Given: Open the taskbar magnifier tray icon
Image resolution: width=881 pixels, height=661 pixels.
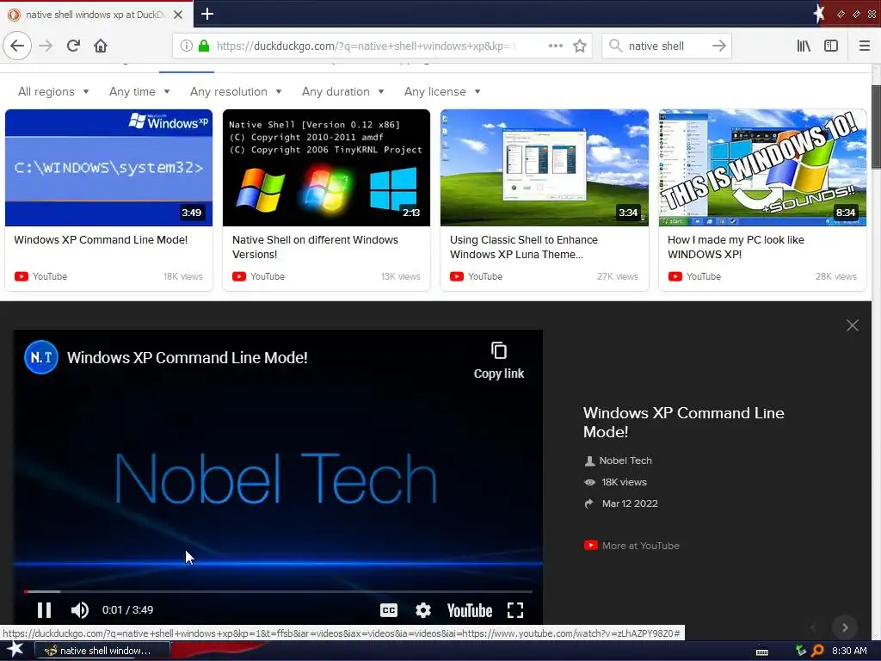Looking at the screenshot, I should click(x=817, y=651).
